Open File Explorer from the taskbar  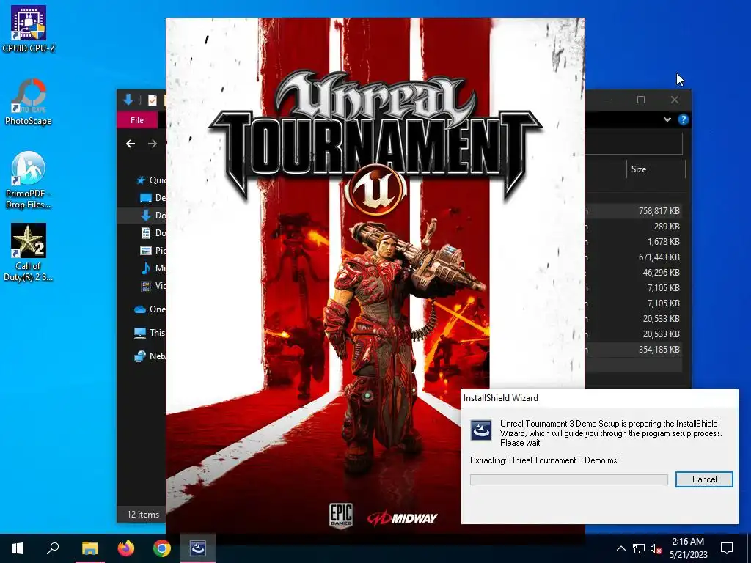coord(89,548)
